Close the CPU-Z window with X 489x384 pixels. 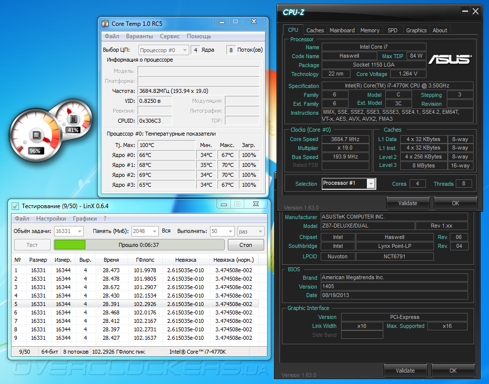[x=475, y=11]
